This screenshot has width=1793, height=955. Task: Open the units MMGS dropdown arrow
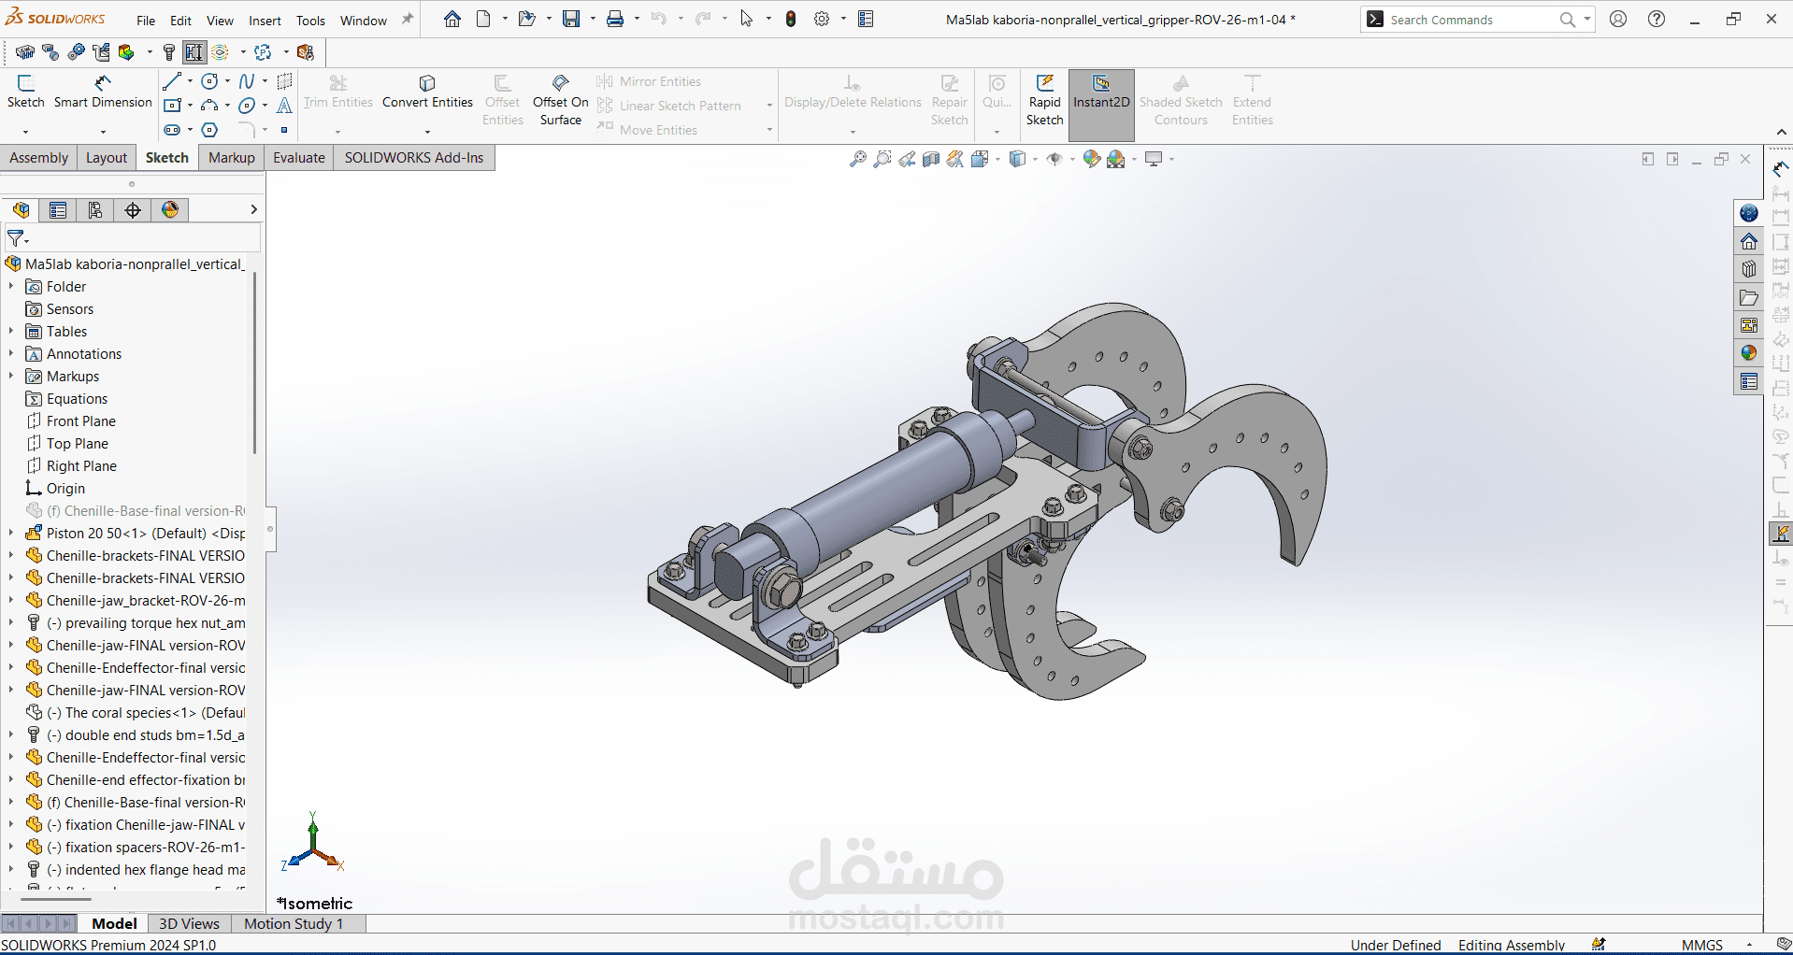click(x=1749, y=946)
